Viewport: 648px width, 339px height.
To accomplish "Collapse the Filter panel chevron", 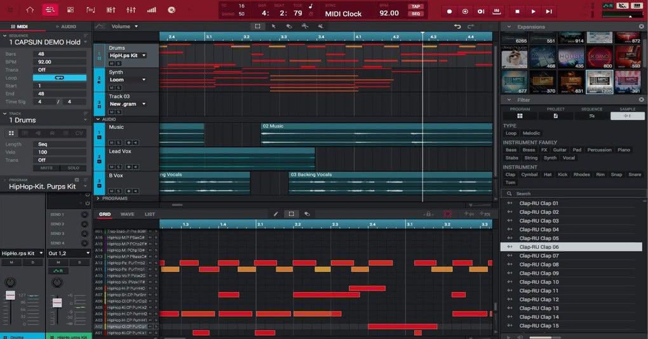I will 509,100.
